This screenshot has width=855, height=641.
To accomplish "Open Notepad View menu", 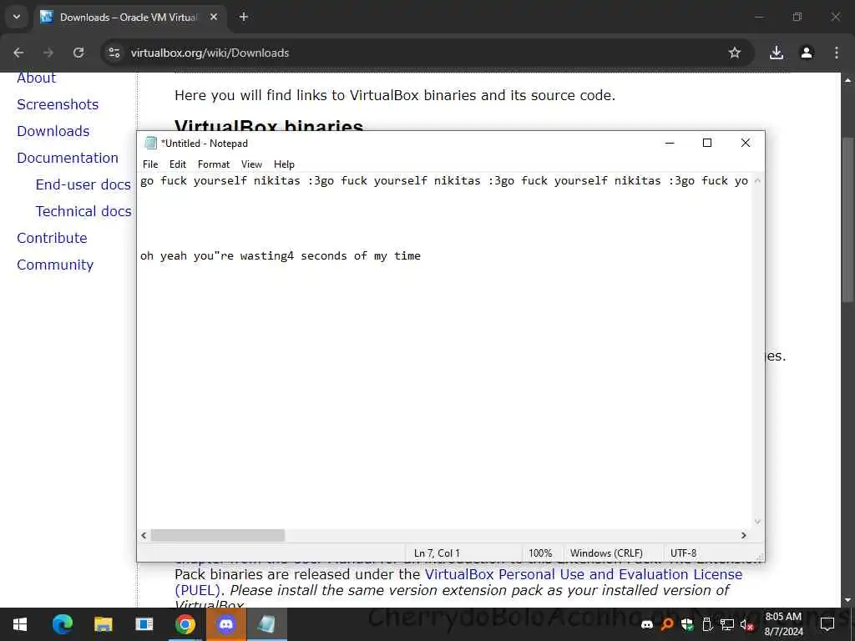I will point(251,164).
